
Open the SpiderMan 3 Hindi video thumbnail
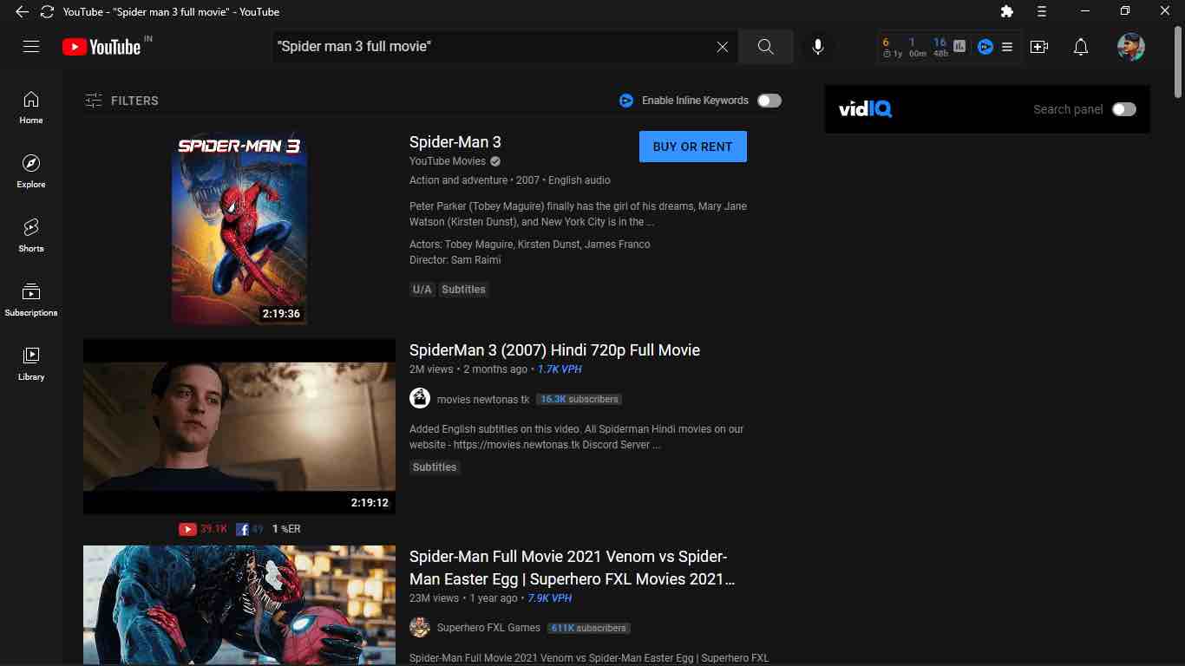[239, 427]
